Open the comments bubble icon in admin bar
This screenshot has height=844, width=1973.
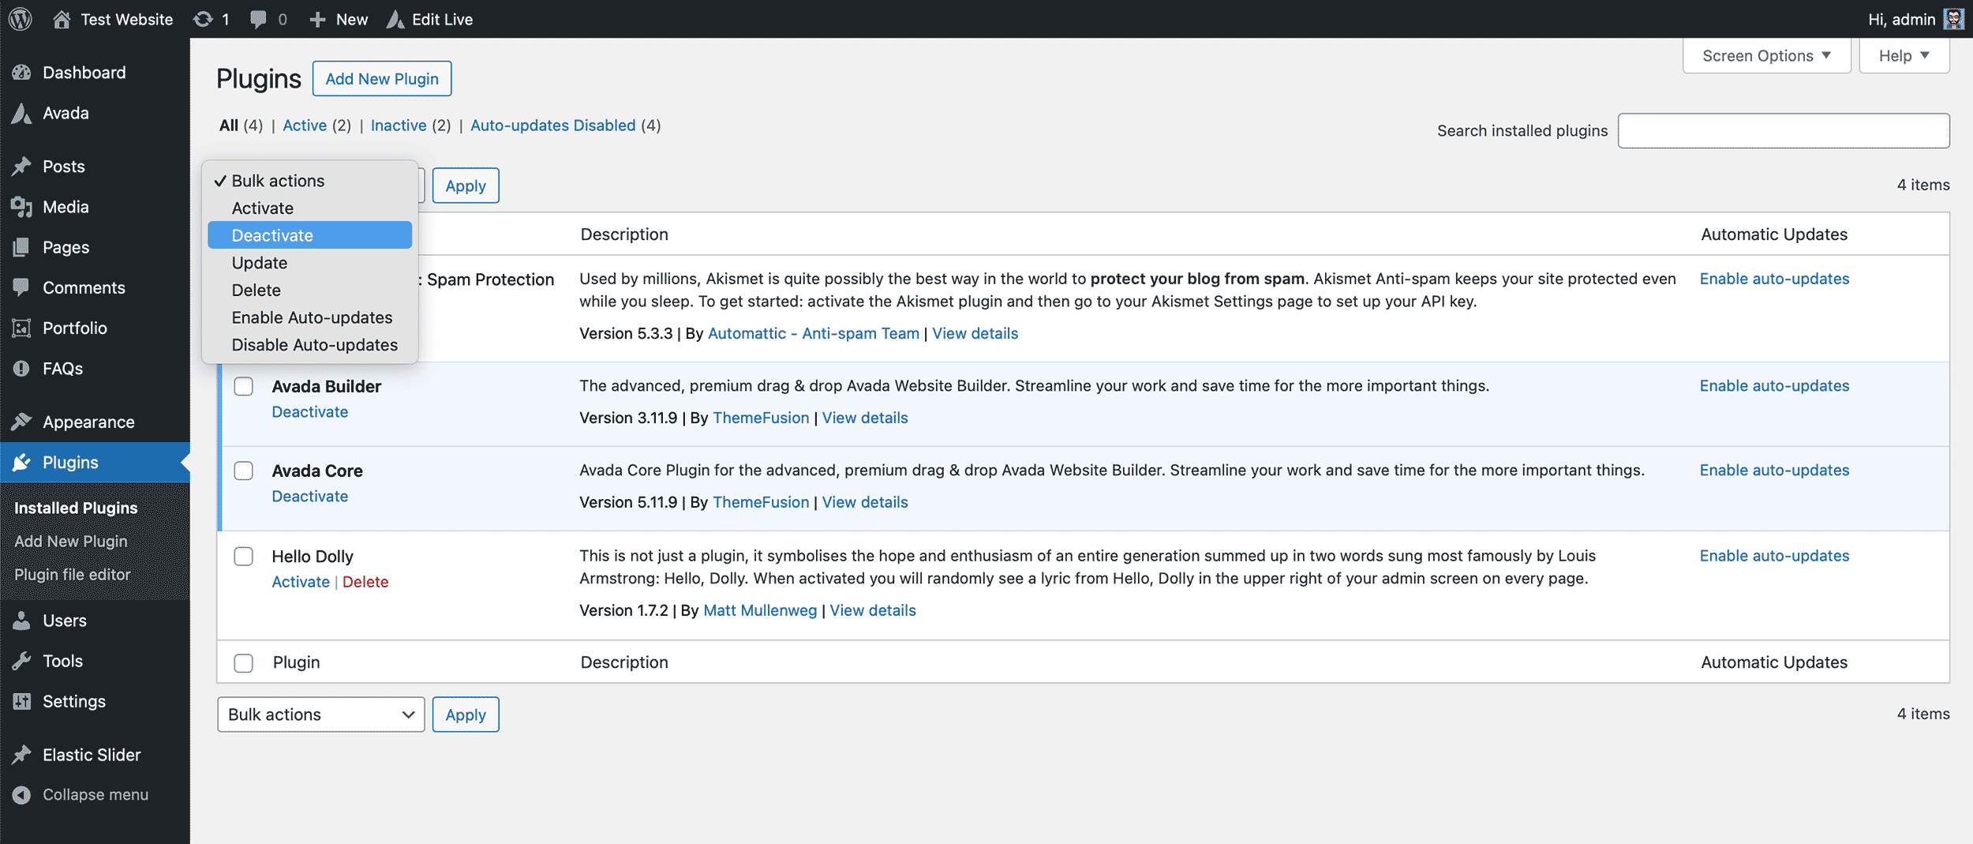(257, 19)
